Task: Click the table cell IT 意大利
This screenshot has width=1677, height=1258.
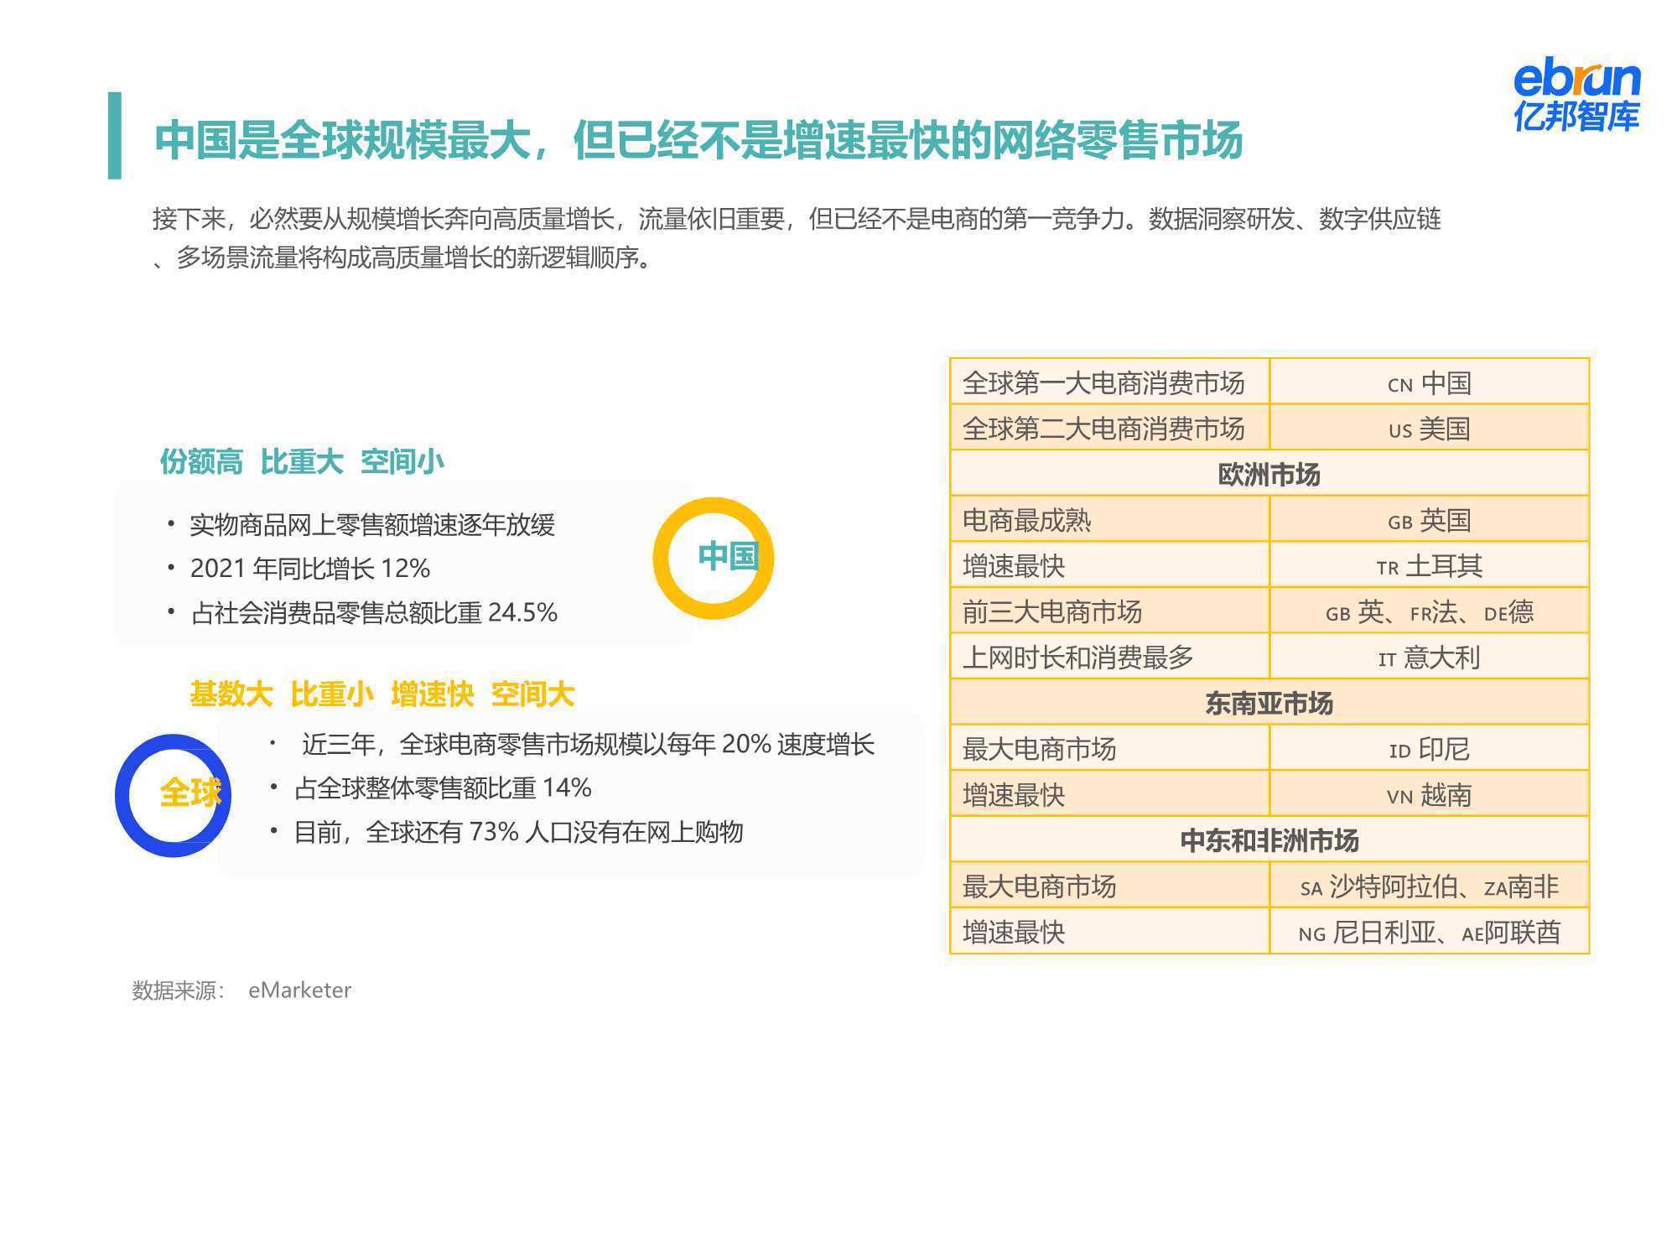Action: (x=1430, y=657)
